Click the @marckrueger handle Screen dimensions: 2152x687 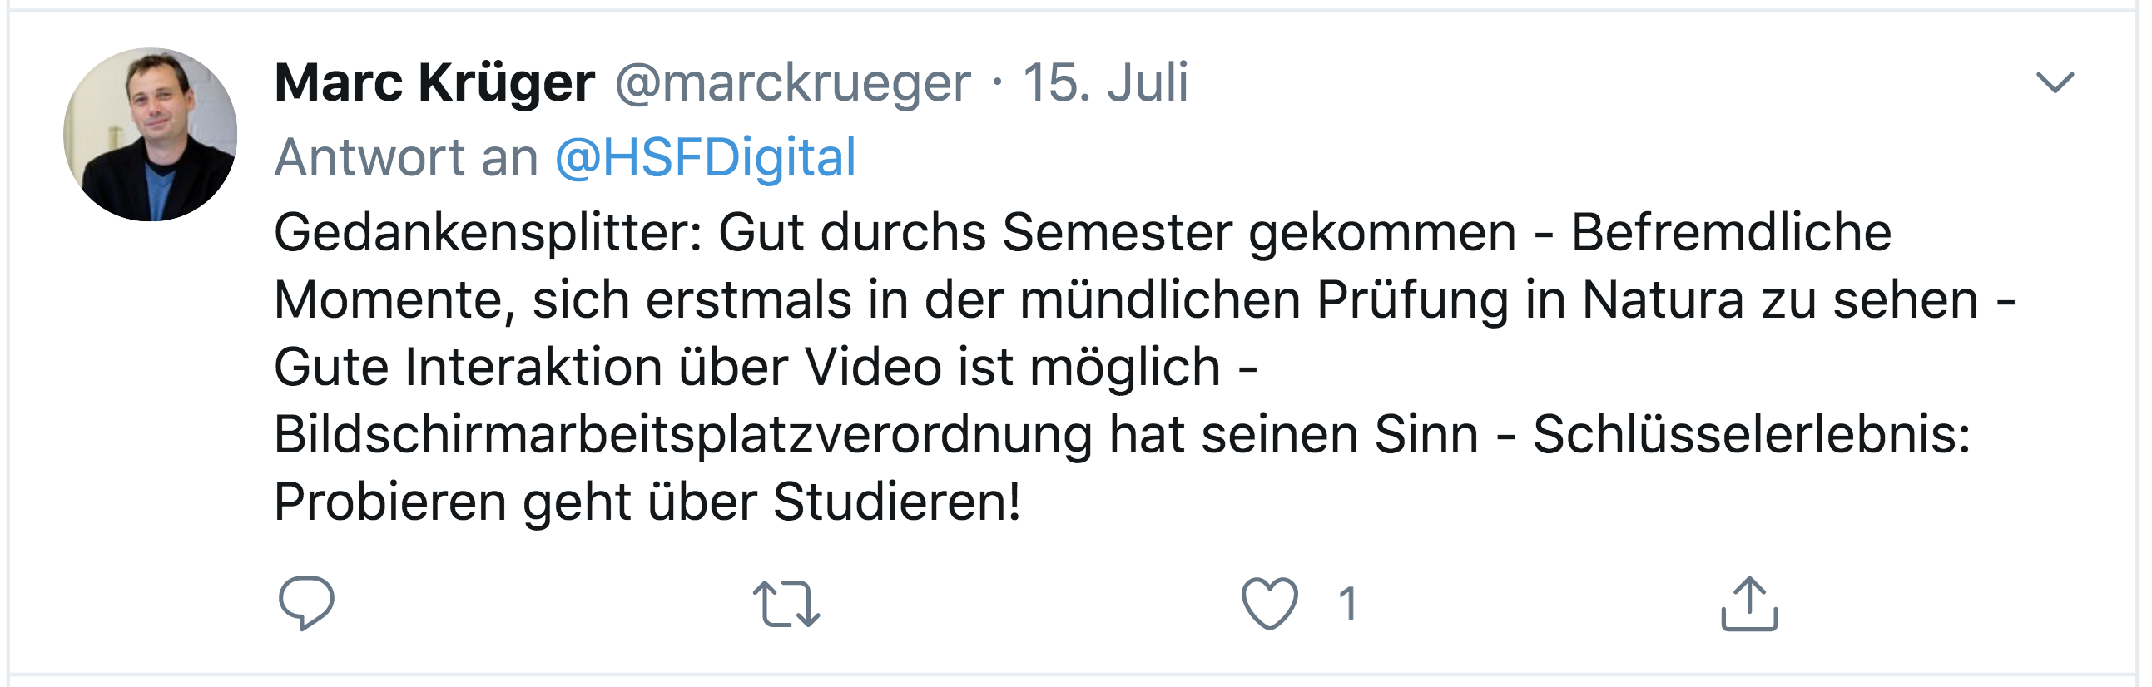(793, 82)
